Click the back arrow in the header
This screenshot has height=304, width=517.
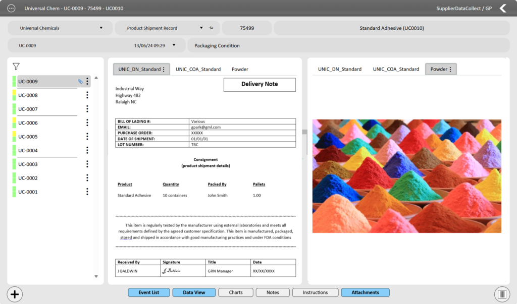tap(503, 8)
